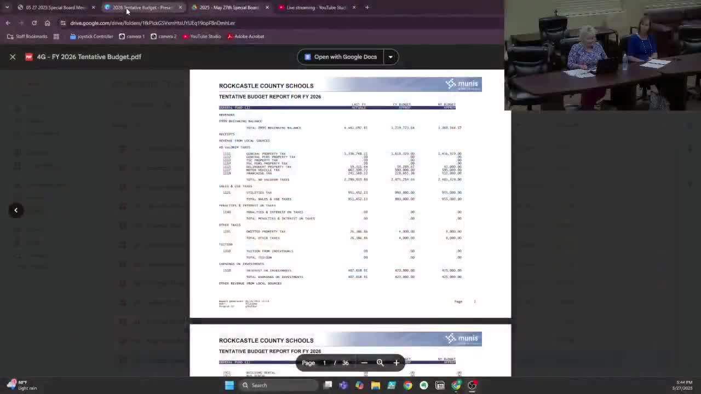Open the Adobe Acrobat bookmark
The width and height of the screenshot is (701, 394).
coord(245,37)
